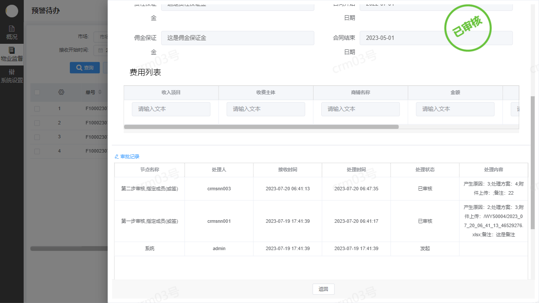This screenshot has width=539, height=303.
Task: Click the 查询 search button
Action: click(x=85, y=68)
